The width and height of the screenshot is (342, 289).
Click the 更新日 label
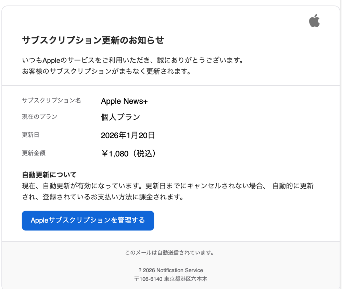tap(30, 135)
